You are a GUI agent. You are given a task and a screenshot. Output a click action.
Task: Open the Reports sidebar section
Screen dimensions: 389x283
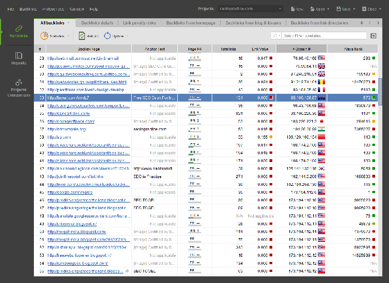pos(18,58)
